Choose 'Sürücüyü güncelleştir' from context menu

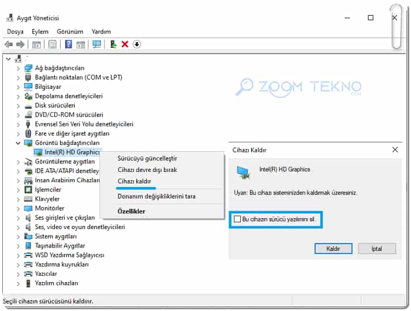pos(147,159)
